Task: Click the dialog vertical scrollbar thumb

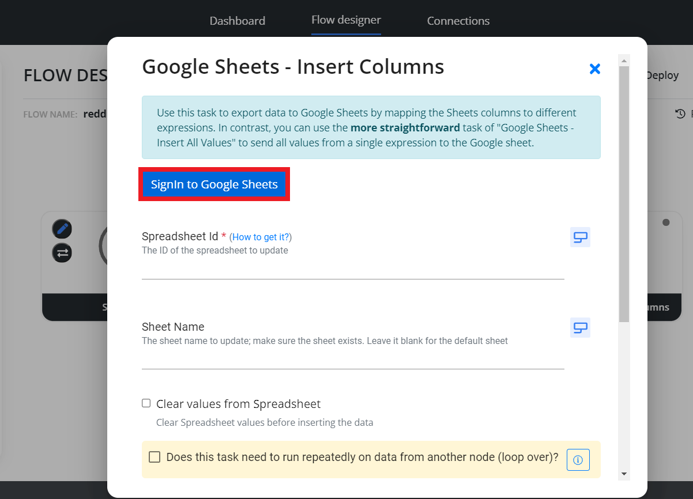Action: (x=624, y=194)
